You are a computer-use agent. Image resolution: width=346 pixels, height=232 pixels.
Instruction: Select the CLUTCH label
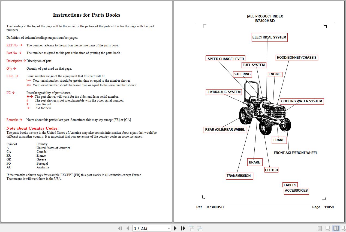pyautogui.click(x=272, y=170)
